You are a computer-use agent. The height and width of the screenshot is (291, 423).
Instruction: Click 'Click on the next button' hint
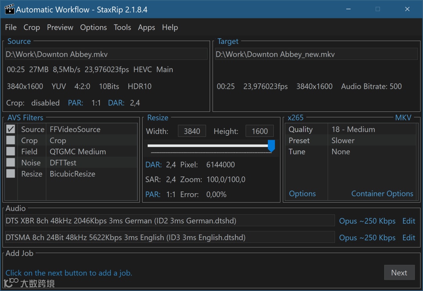click(x=69, y=273)
